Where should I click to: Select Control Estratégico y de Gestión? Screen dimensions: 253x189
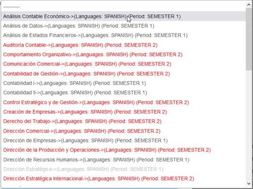coord(124,102)
